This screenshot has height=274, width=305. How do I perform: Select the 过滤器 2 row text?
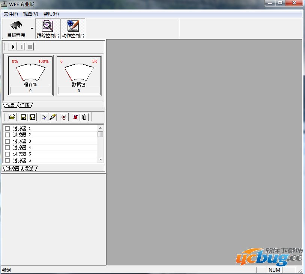point(22,135)
